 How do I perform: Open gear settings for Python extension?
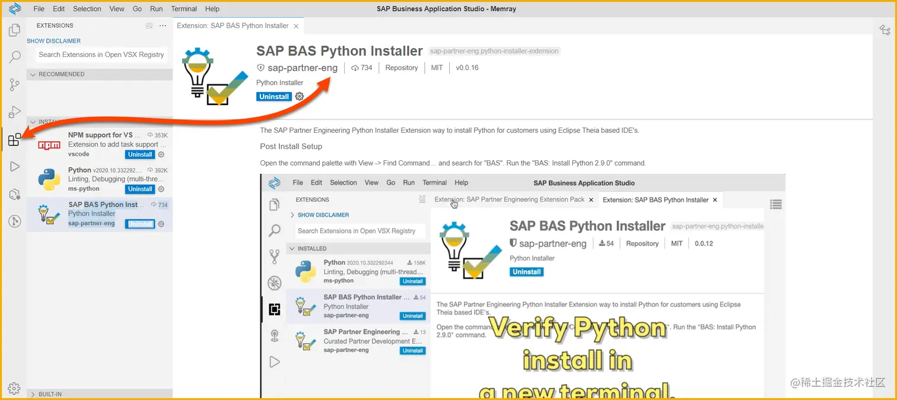[161, 189]
